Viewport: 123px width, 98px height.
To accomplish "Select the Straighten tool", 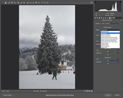I will coord(21,3).
